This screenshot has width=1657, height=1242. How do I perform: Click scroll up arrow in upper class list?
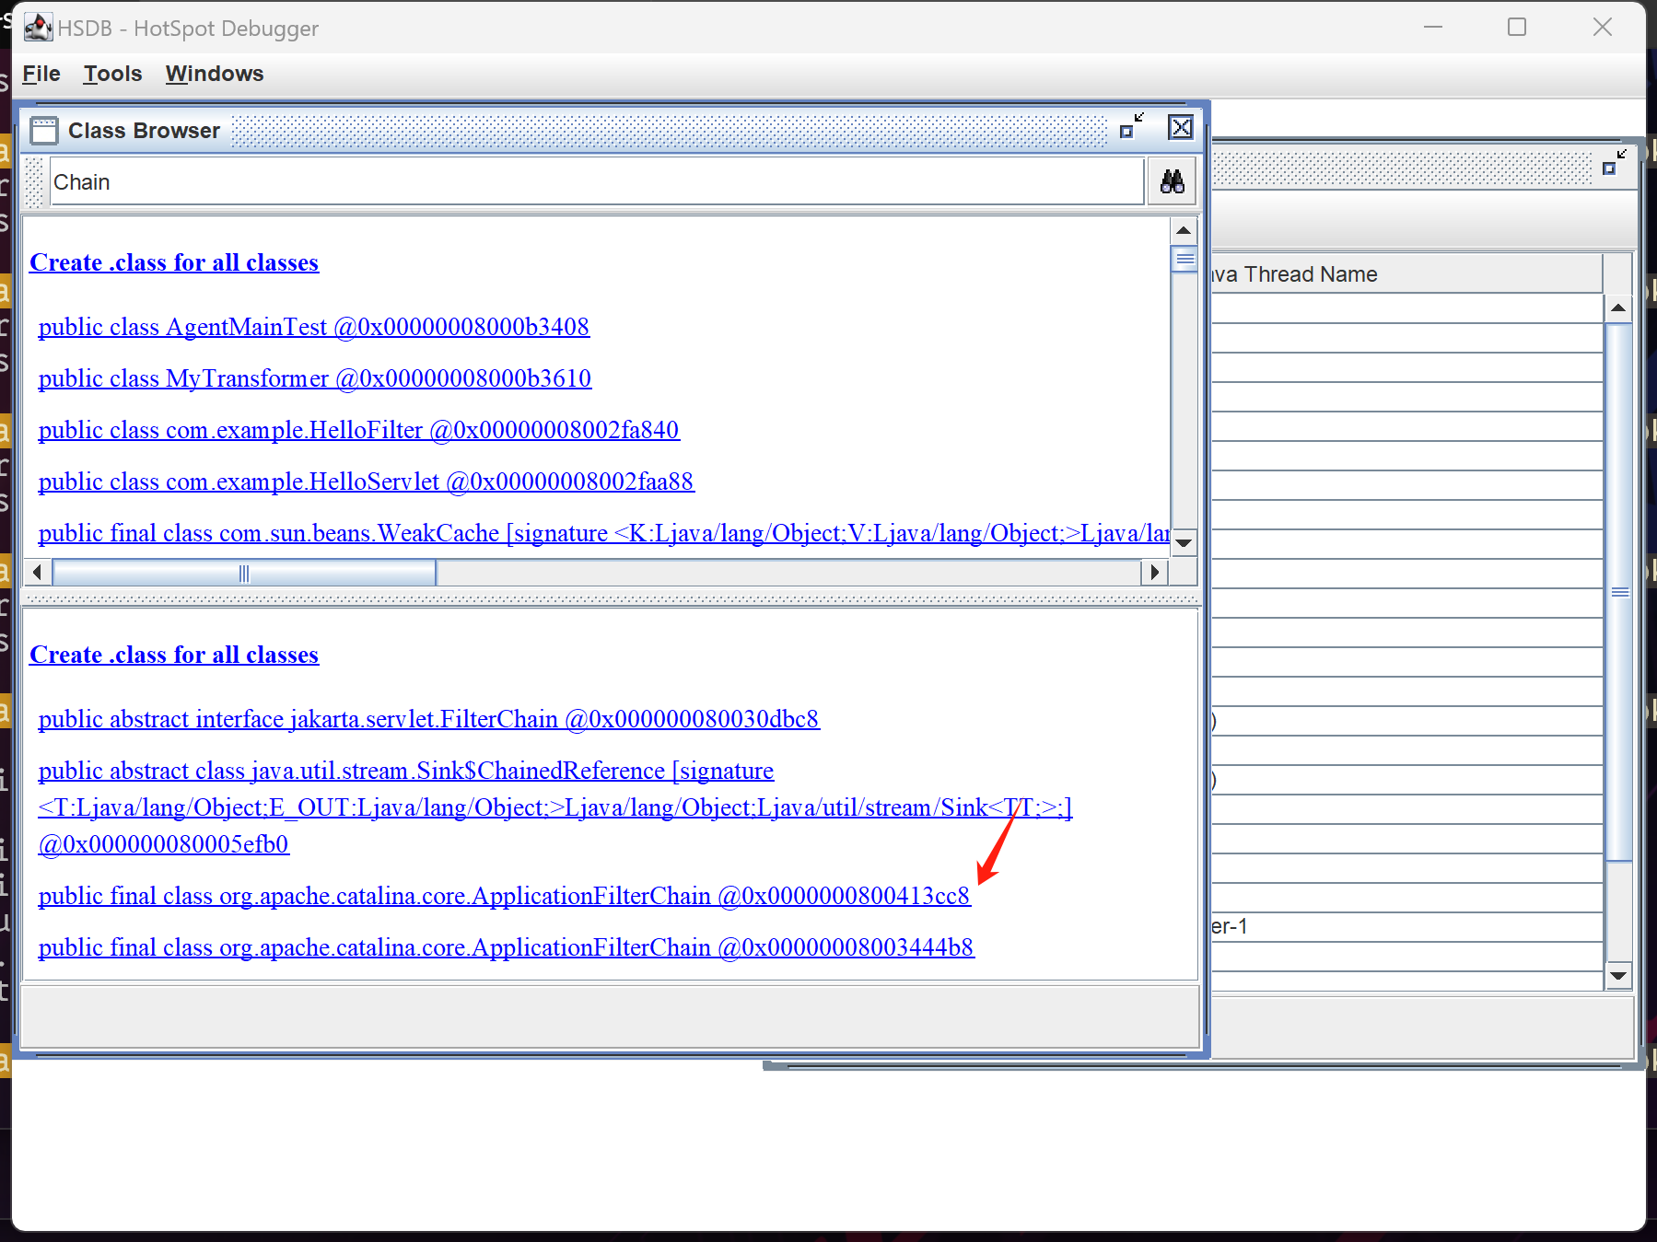click(x=1184, y=230)
